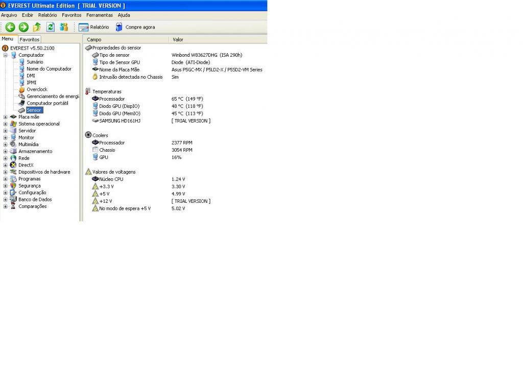
Task: Click the DirectX X icon
Action: [x=13, y=165]
